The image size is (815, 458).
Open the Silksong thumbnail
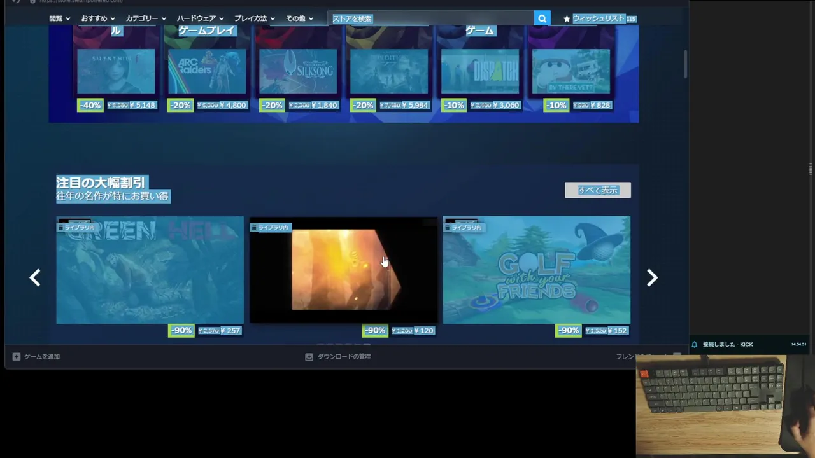click(x=298, y=71)
